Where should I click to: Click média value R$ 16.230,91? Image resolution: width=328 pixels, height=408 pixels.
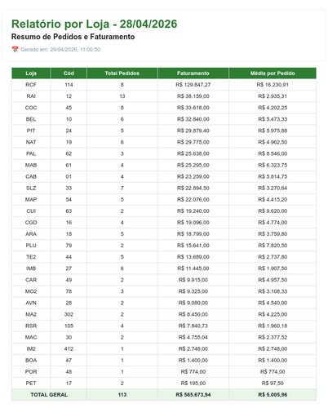(x=273, y=85)
